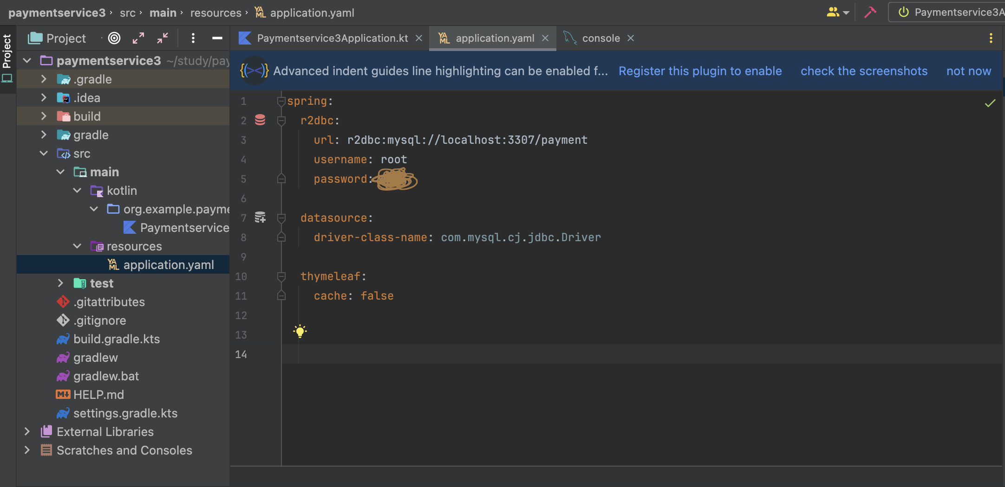Screen dimensions: 1005x487
Task: Click the yellow lightbulb intention icon
Action: click(x=300, y=331)
